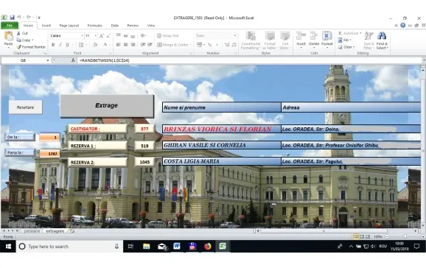Open the Excel Help question mark
Viewport: 426px width, 268px height.
pos(402,25)
